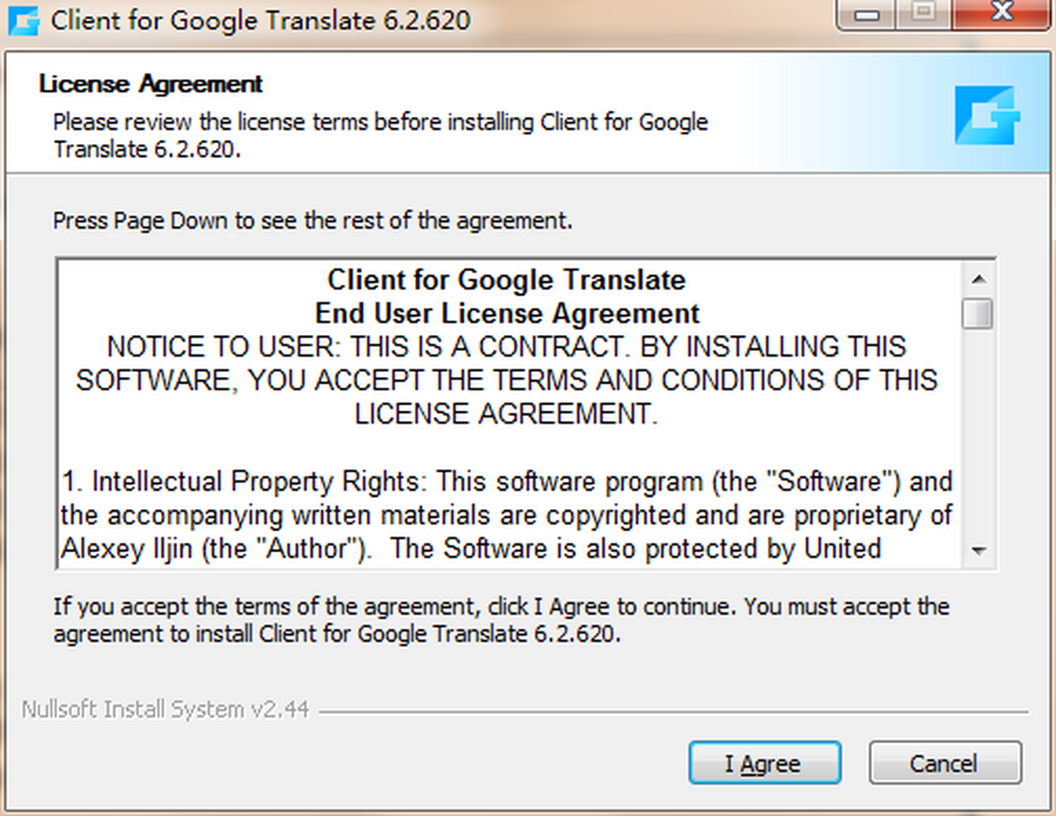Click the blue logo in the installer header
This screenshot has height=816, width=1056.
pos(986,115)
